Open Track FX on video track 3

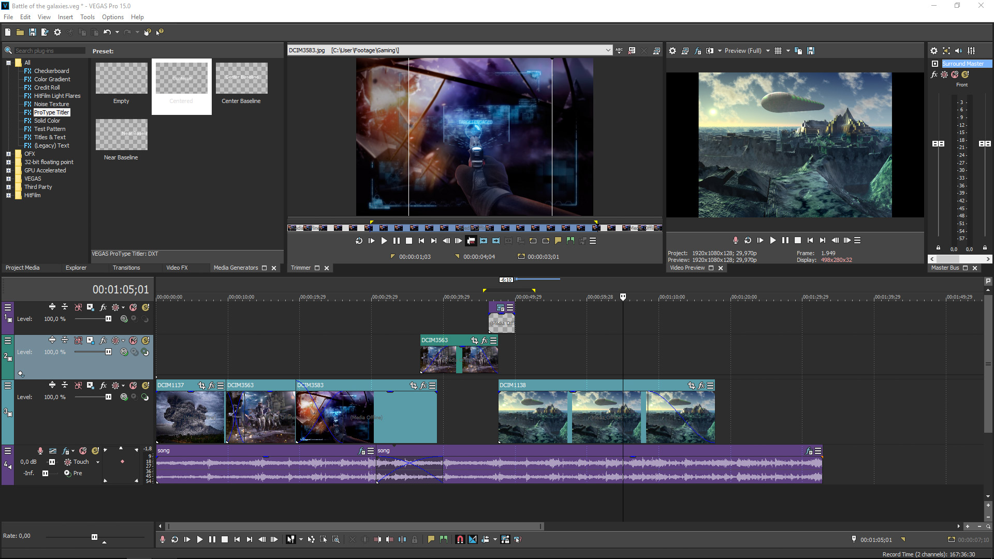(x=103, y=385)
